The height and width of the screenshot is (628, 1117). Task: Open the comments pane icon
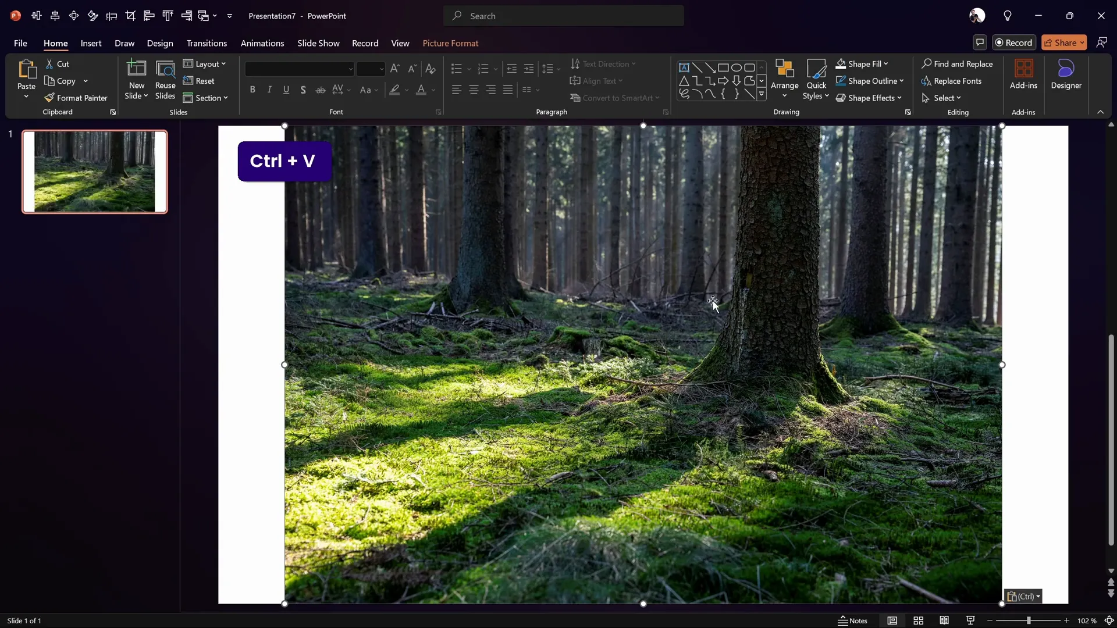(980, 42)
